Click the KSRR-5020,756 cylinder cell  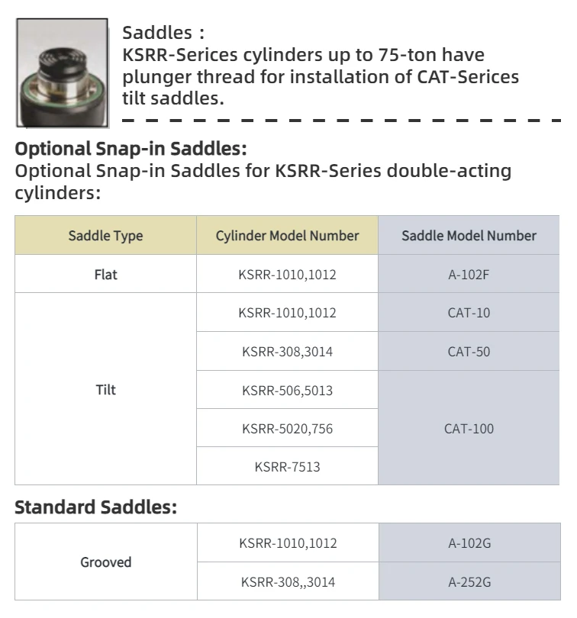pos(287,428)
